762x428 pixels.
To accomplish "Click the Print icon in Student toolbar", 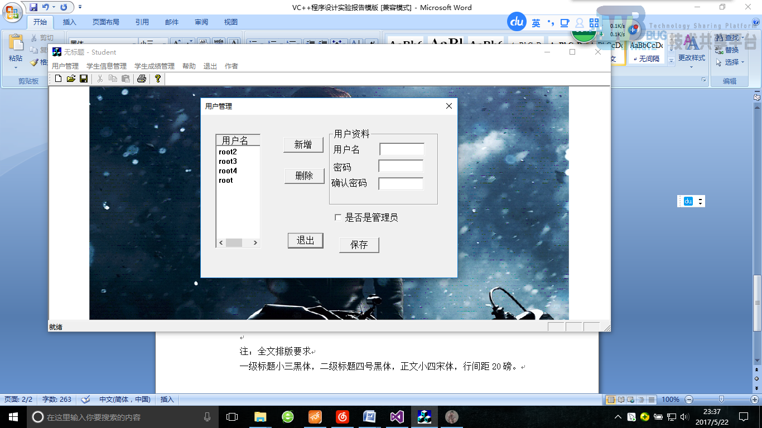I will [x=142, y=79].
